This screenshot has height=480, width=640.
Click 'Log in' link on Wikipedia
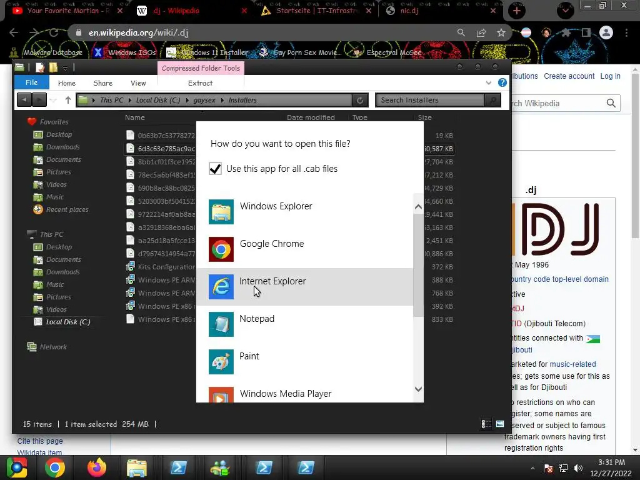coord(610,76)
